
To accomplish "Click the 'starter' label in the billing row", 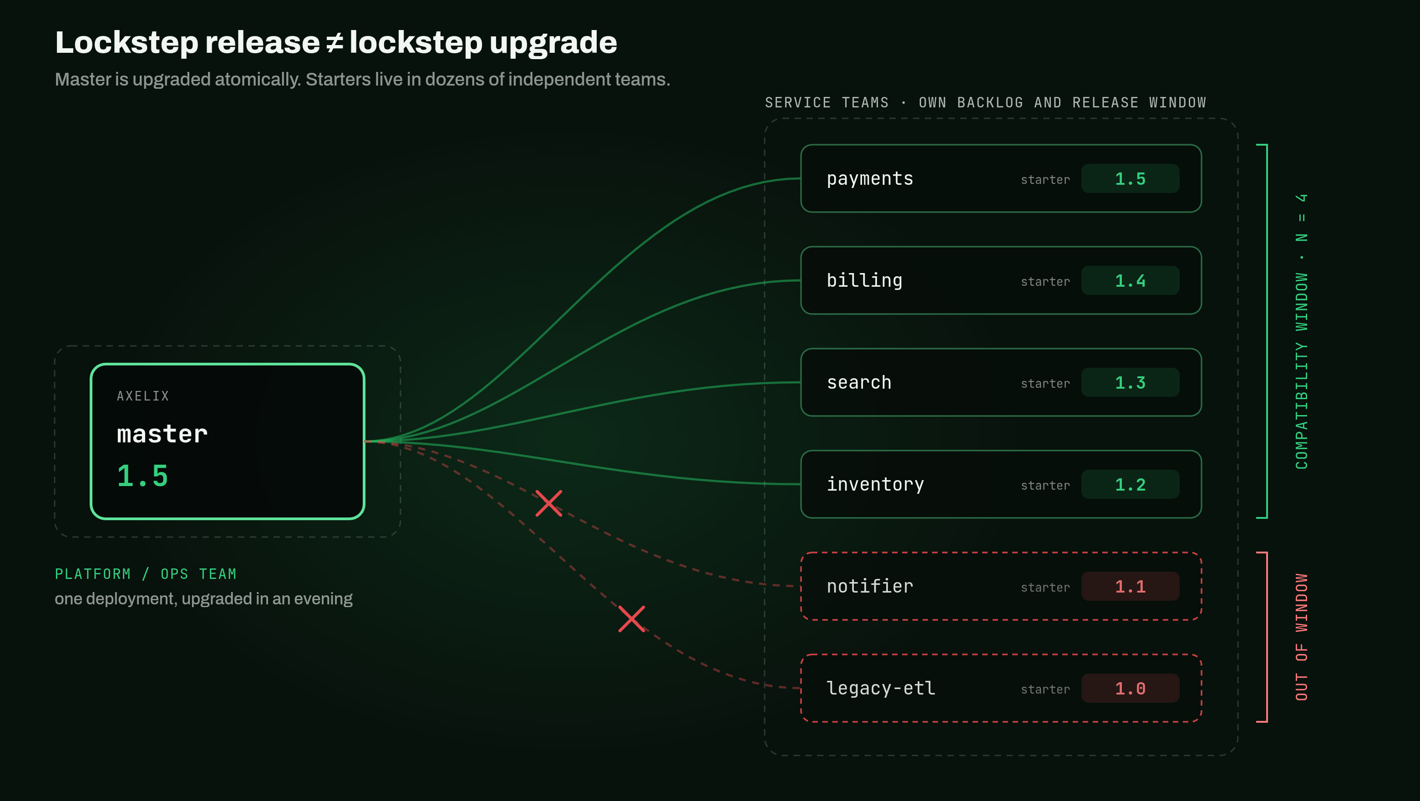I will pos(1045,282).
